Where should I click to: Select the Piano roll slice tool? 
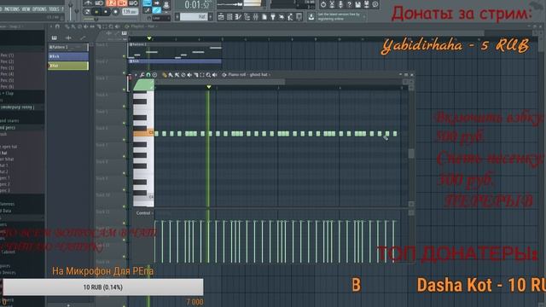point(196,75)
